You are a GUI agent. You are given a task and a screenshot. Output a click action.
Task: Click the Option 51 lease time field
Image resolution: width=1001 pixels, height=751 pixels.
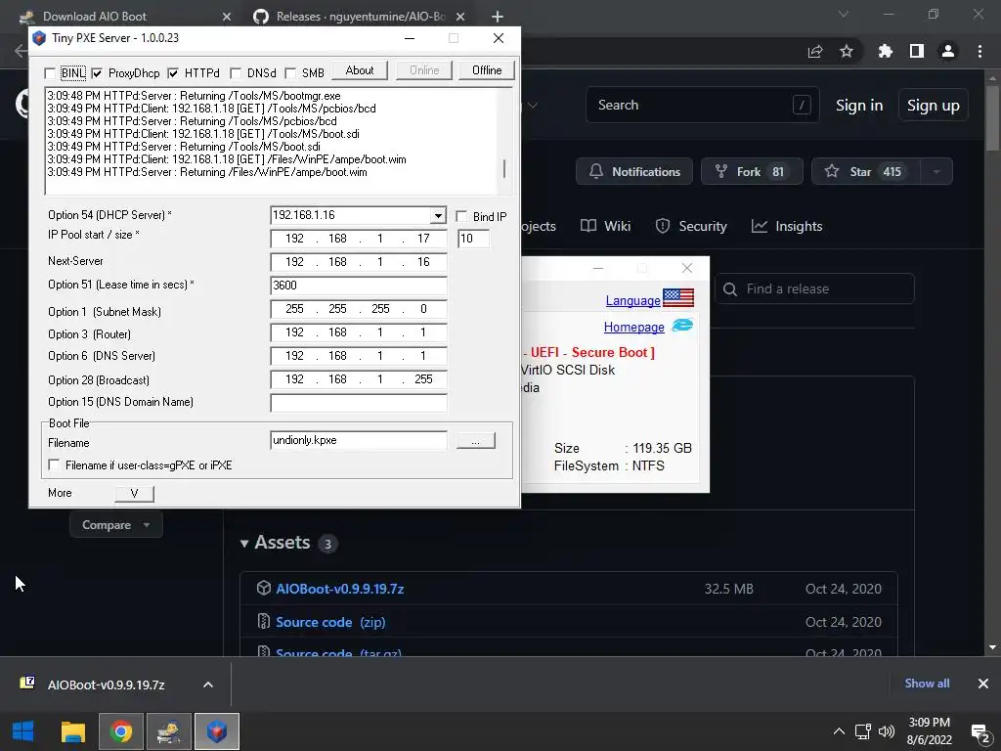point(358,285)
